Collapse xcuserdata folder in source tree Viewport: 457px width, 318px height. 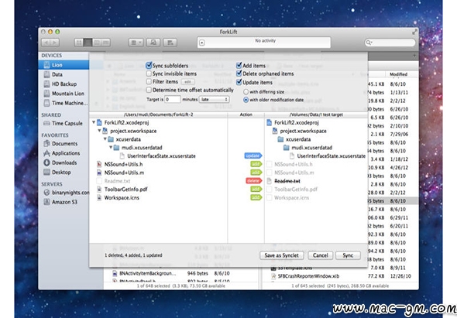point(105,139)
